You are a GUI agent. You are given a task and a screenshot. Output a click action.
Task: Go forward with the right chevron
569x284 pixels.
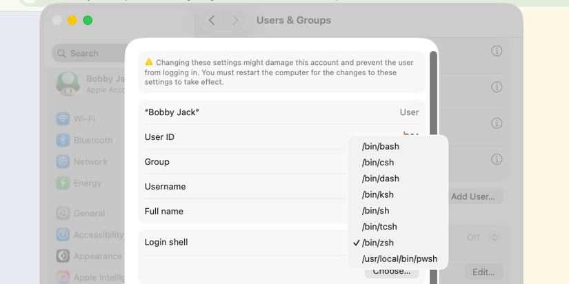235,20
